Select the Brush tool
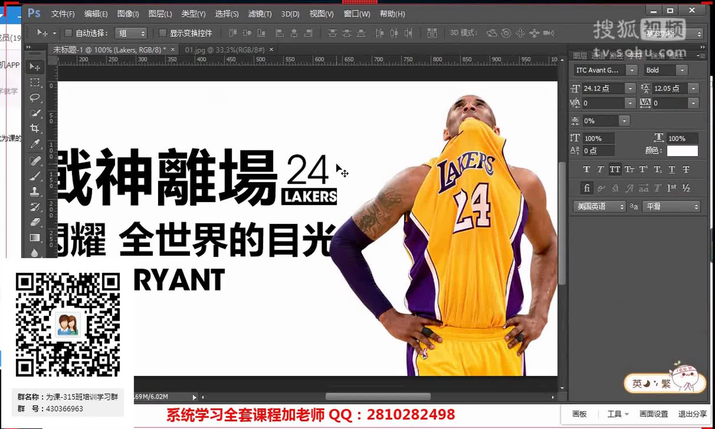Image resolution: width=715 pixels, height=429 pixels. point(35,176)
